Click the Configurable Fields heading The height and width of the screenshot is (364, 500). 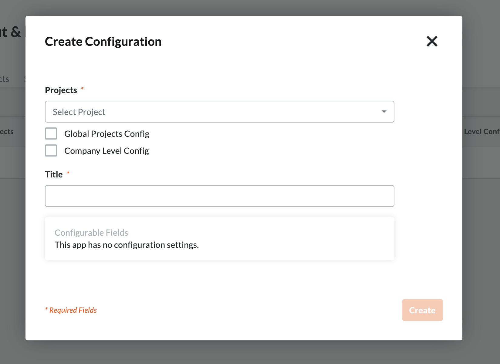(91, 233)
